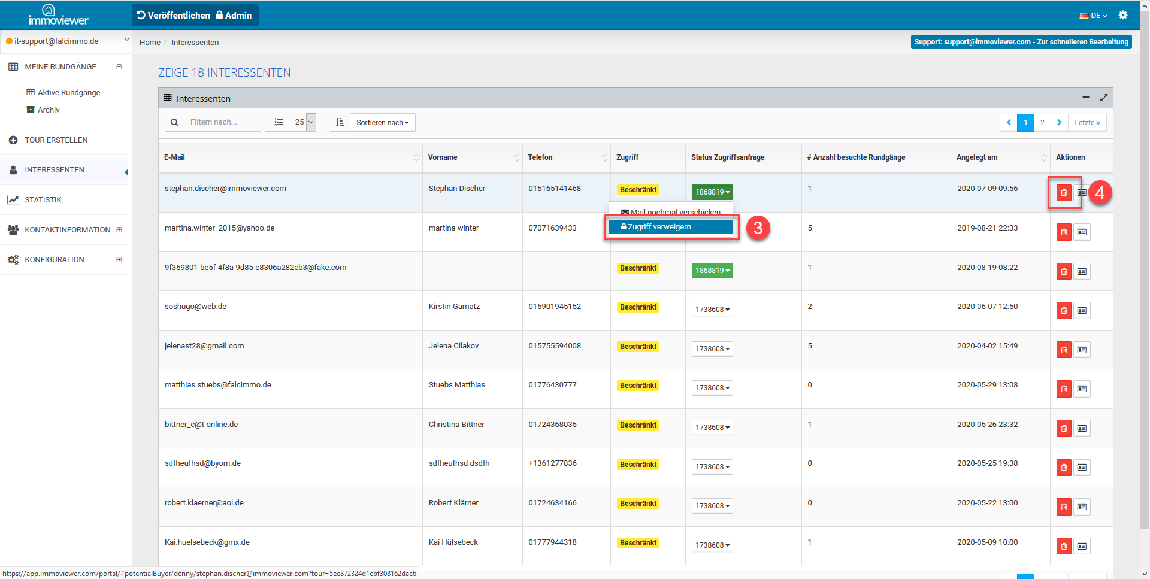Image resolution: width=1150 pixels, height=579 pixels.
Task: Open the page size 25 dropdown
Action: (304, 122)
